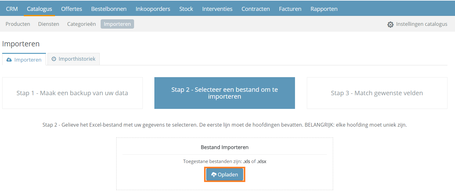This screenshot has height=196, width=455.
Task: Go to Stap 1 backup step
Action: click(x=72, y=93)
